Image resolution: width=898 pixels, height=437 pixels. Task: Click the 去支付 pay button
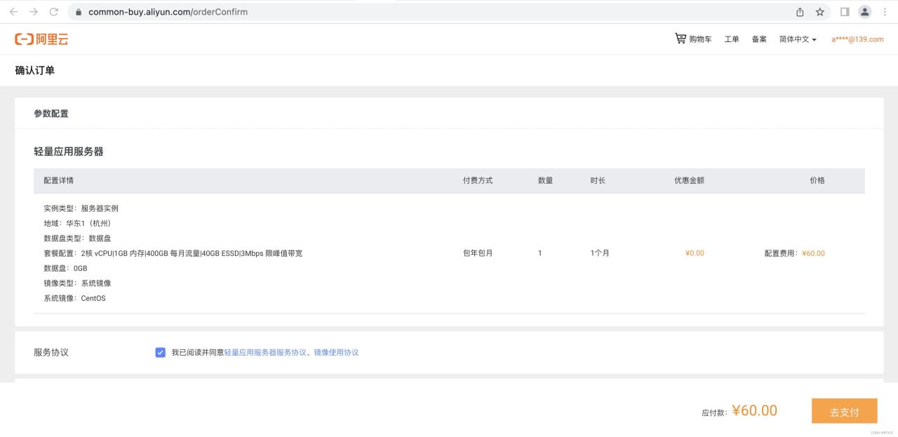click(x=844, y=412)
